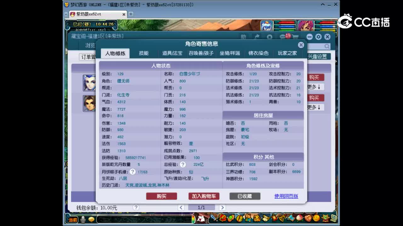Screen dimensions: 403x226
Task: Click the computer icon in bottom toolbar
Action: 333,218
